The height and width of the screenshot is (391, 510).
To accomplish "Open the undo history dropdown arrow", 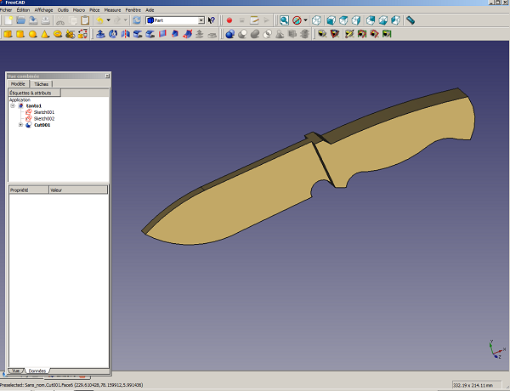I will 108,20.
